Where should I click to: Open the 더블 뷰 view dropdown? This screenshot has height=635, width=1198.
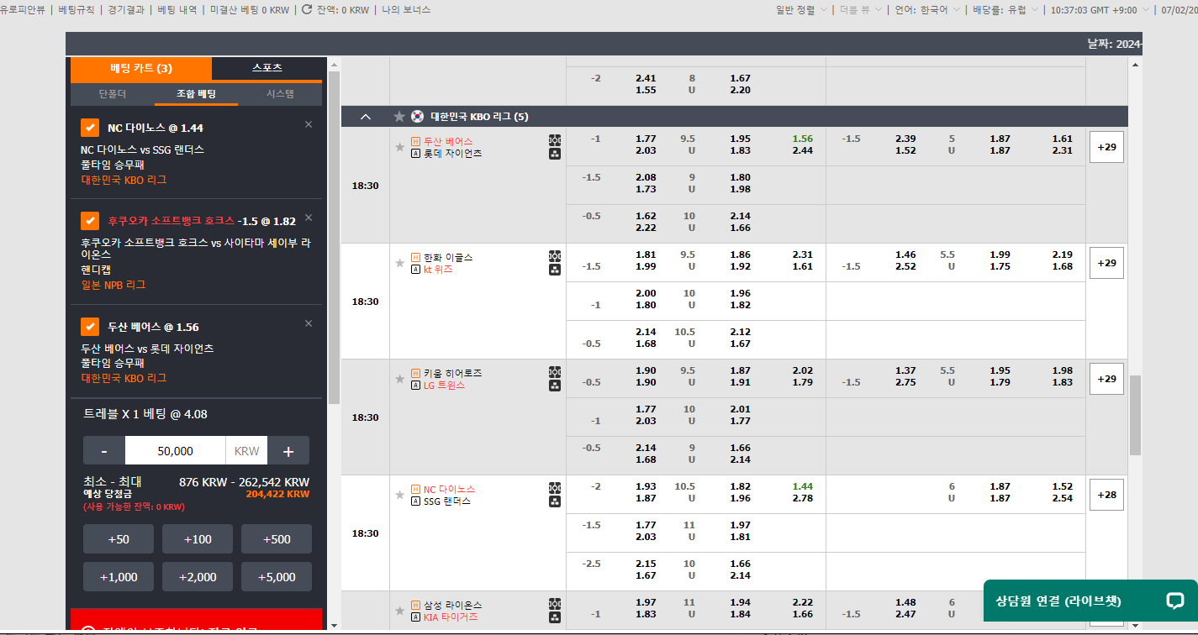pos(861,10)
